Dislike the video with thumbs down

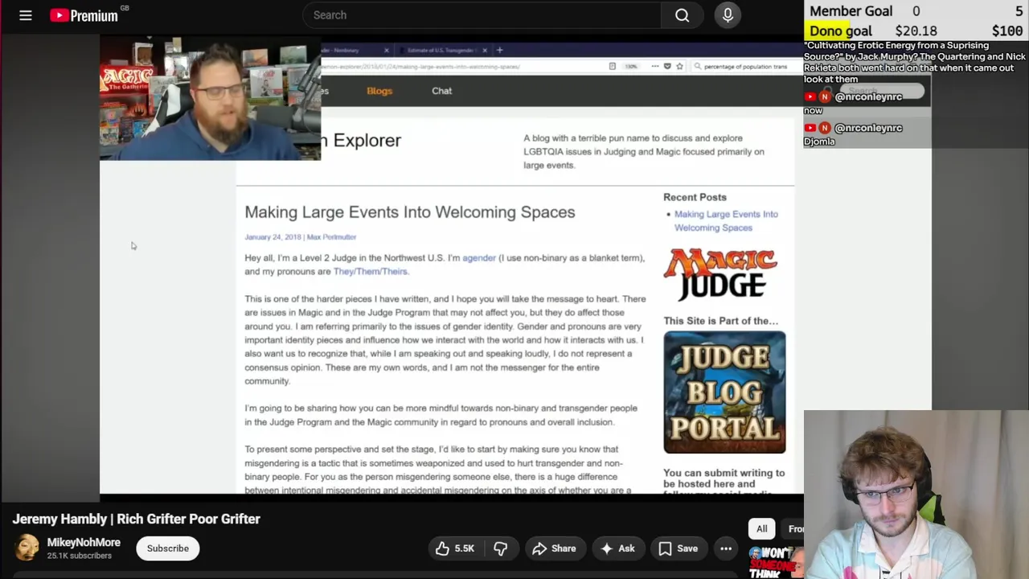tap(501, 548)
